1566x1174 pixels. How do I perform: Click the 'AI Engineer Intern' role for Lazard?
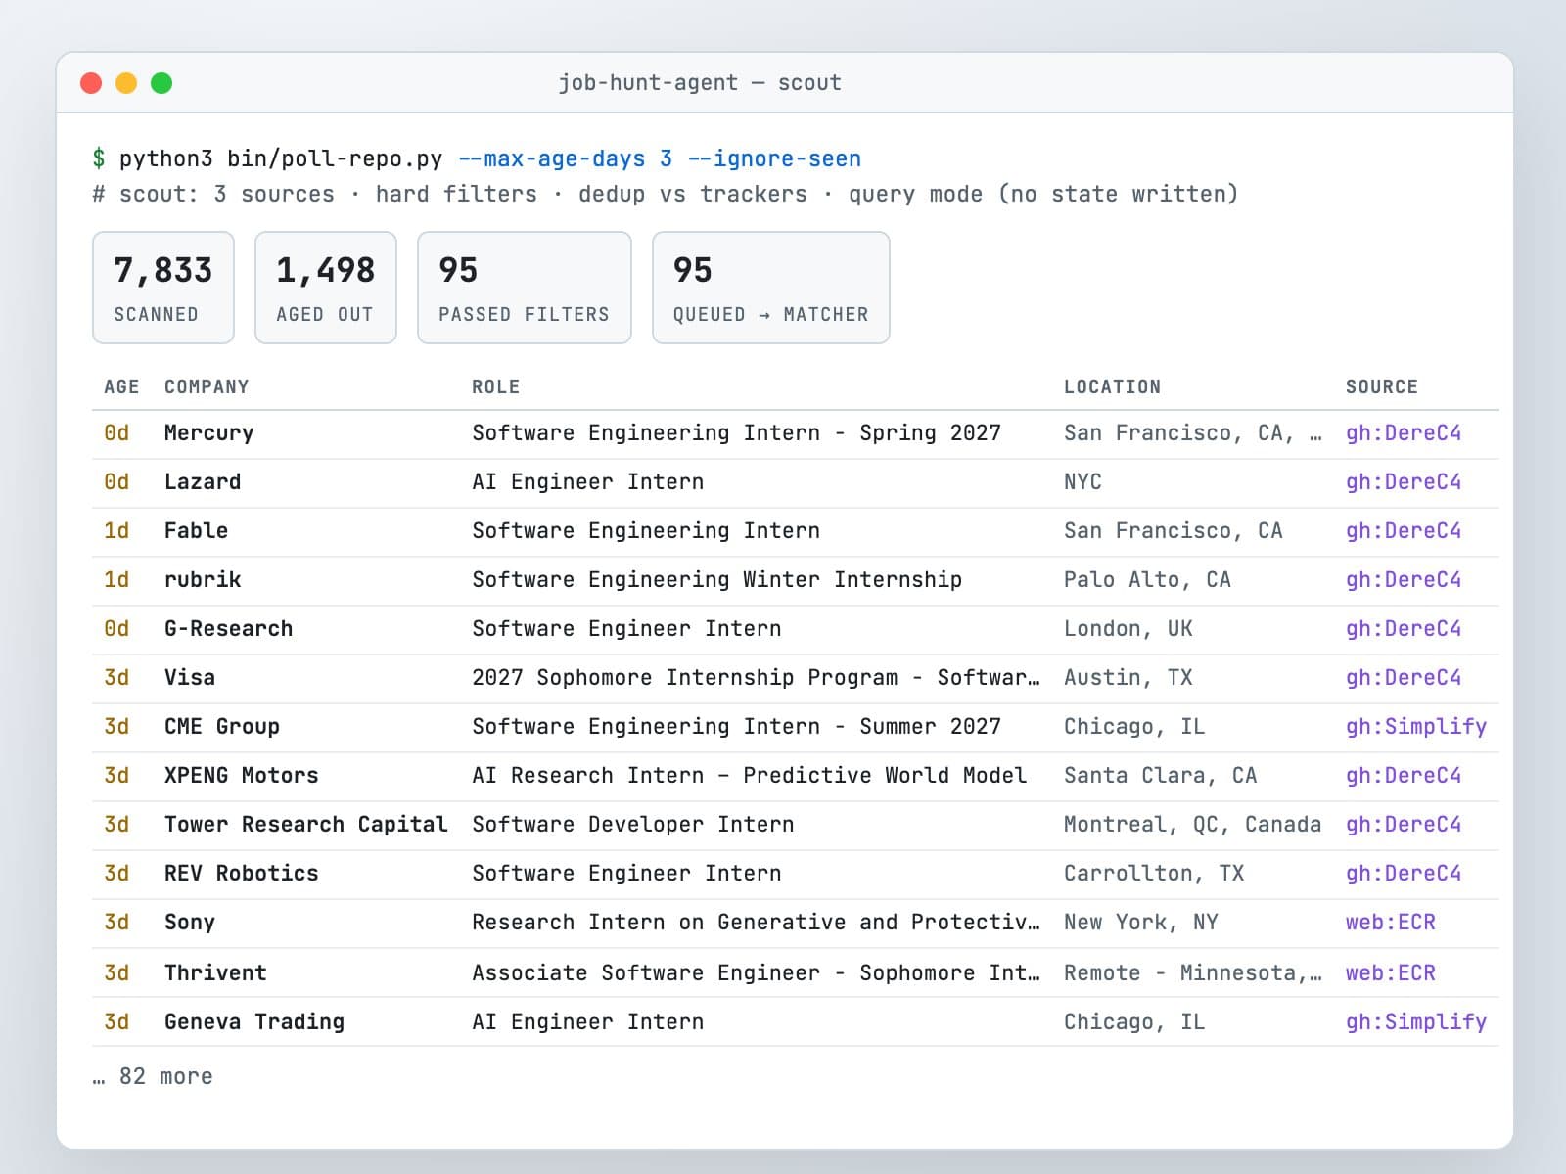click(x=587, y=482)
